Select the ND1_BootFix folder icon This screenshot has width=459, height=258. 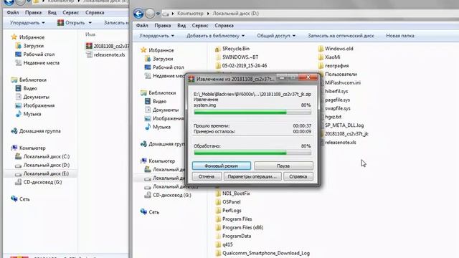pyautogui.click(x=218, y=193)
